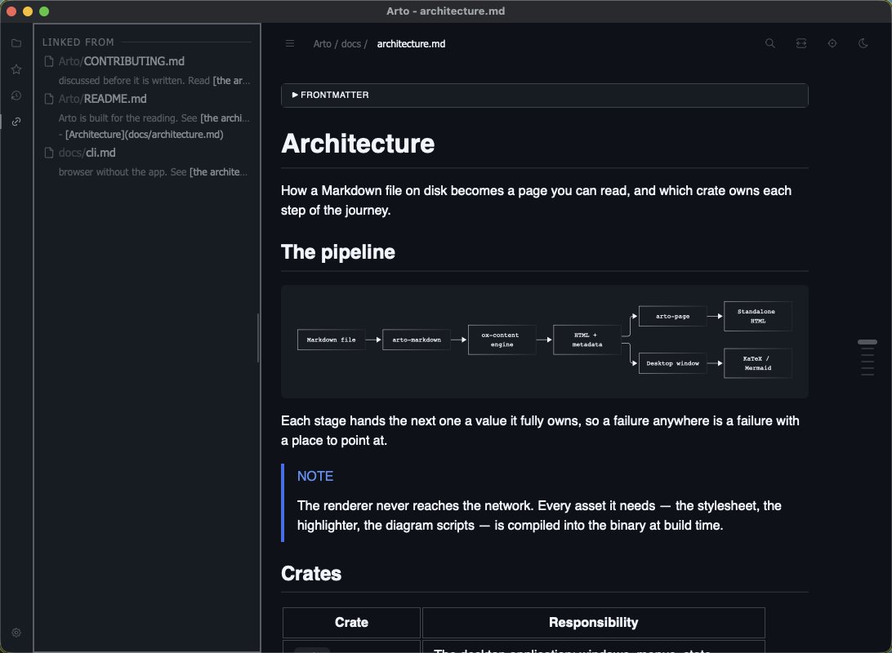892x653 pixels.
Task: Click the file icon beside cli.md
Action: (49, 153)
